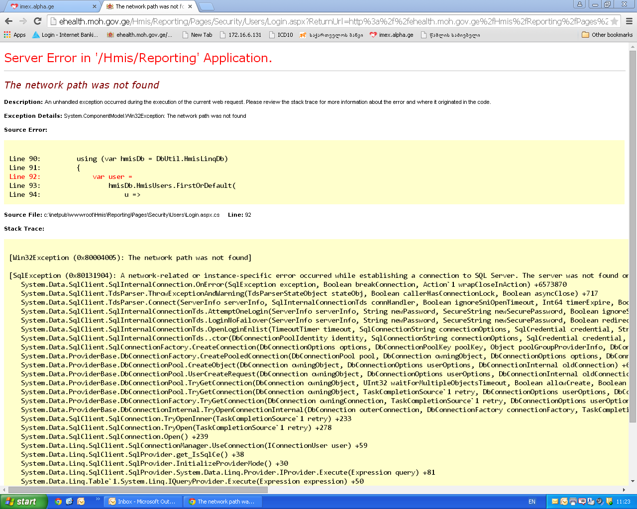The height and width of the screenshot is (509, 637).
Task: Click the Chrome user profile button
Action: click(x=579, y=4)
